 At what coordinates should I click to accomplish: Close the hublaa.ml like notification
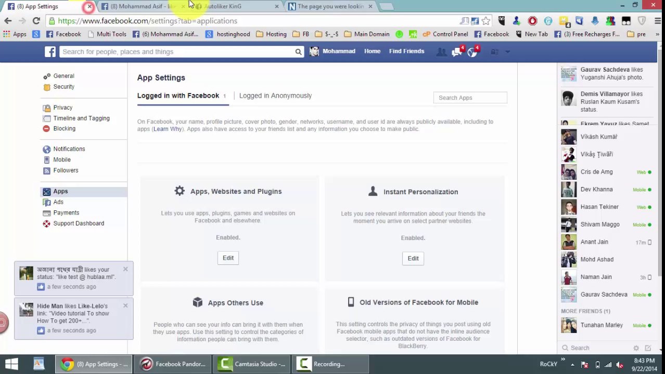(125, 269)
